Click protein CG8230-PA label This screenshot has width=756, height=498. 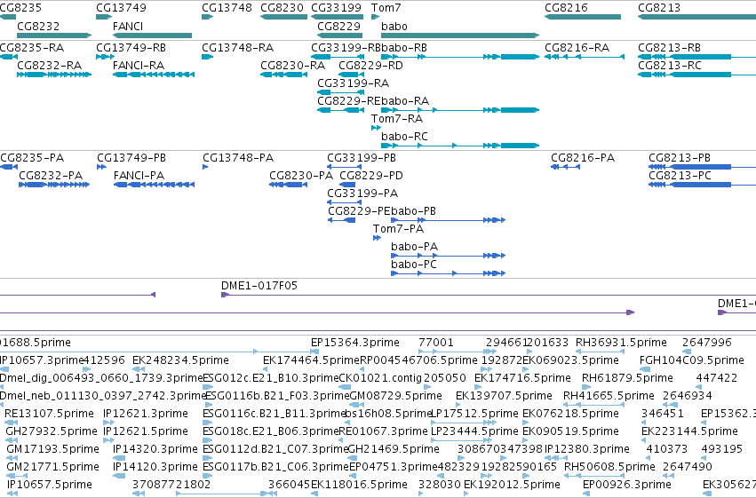(x=301, y=175)
